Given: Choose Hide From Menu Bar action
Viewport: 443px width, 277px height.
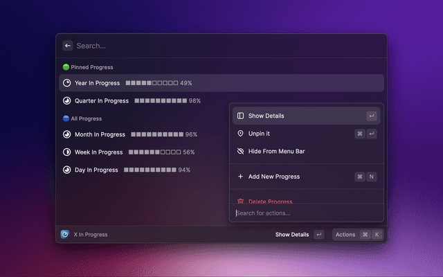Looking at the screenshot, I should 277,151.
